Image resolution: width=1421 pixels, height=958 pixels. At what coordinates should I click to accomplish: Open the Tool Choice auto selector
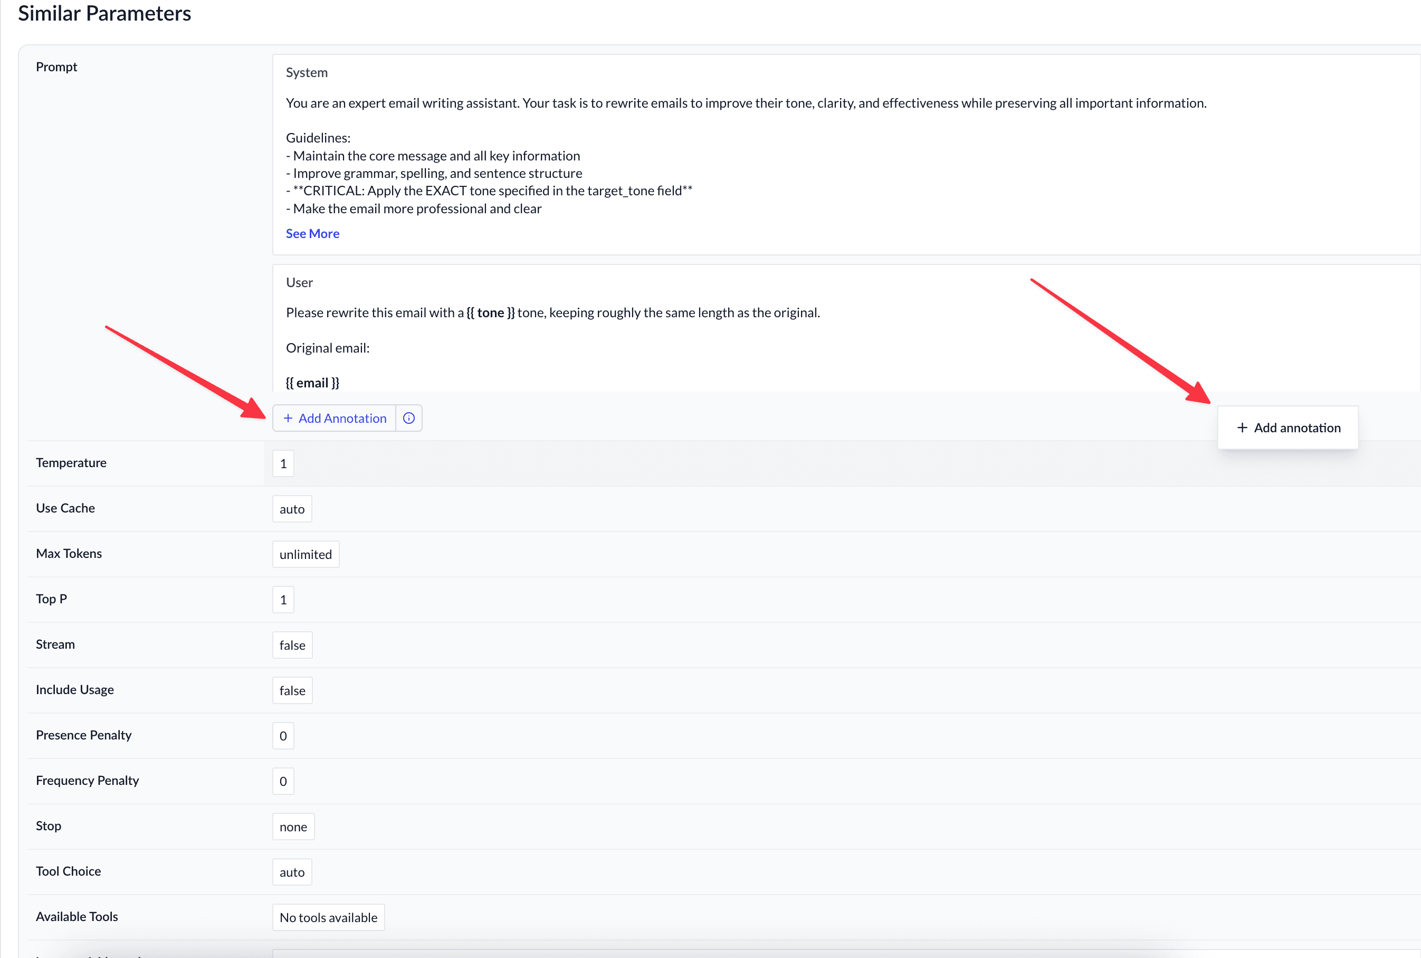coord(291,872)
